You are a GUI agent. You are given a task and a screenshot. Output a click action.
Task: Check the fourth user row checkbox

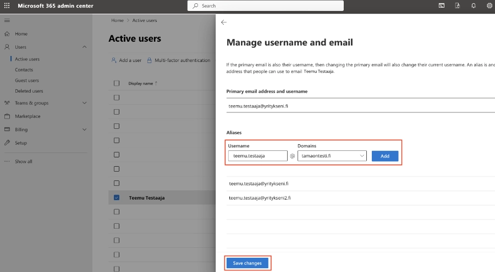117,140
